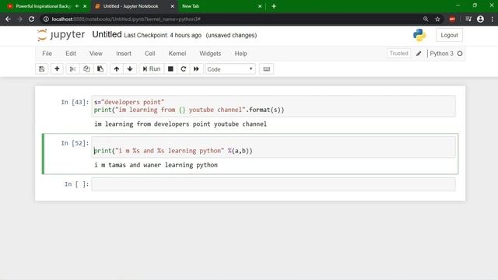
Task: Restart the kernel circular arrow icon
Action: point(184,69)
